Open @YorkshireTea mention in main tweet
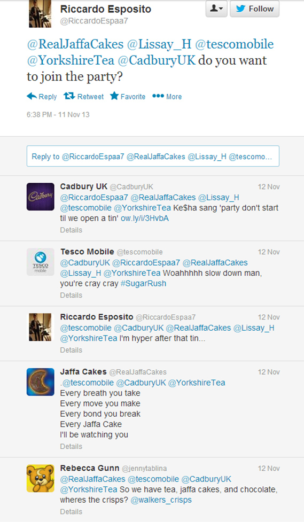Viewport: 304px width, 522px height. click(x=71, y=60)
